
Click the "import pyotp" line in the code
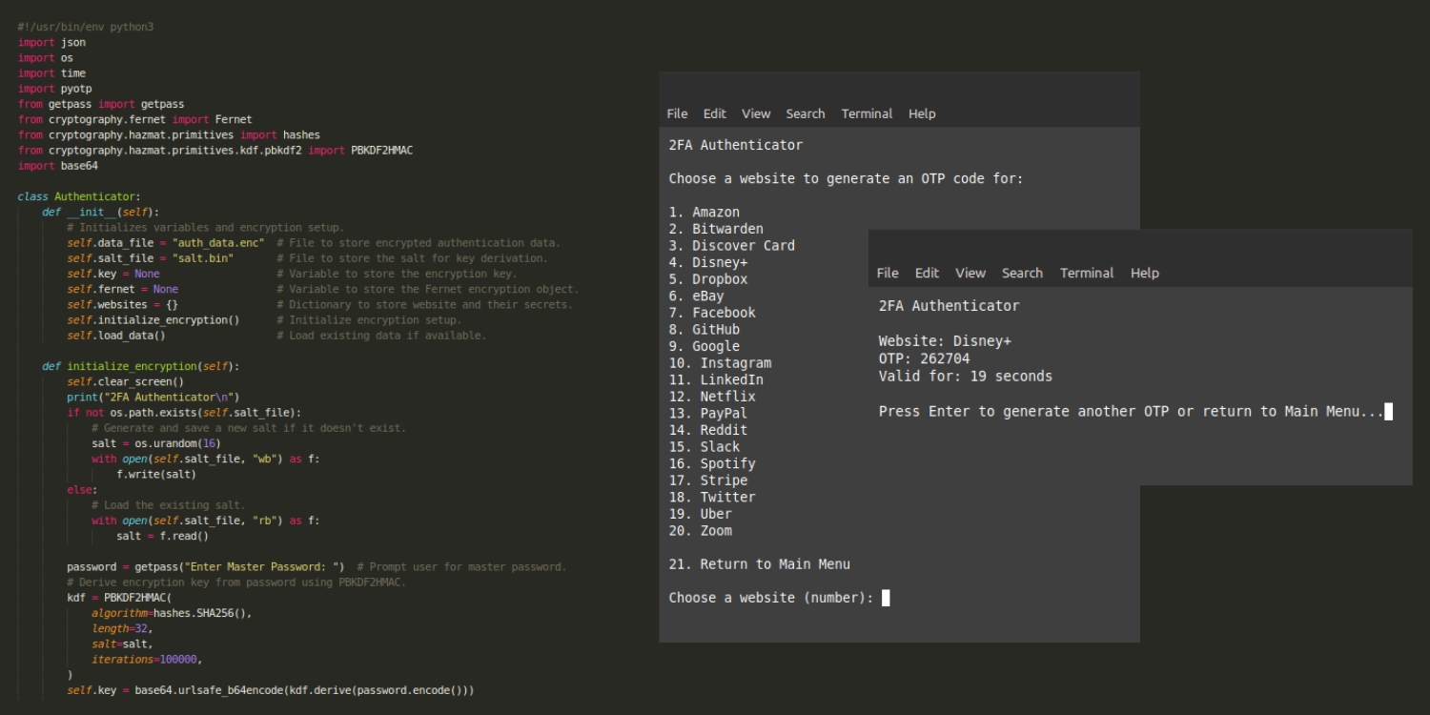tap(54, 89)
